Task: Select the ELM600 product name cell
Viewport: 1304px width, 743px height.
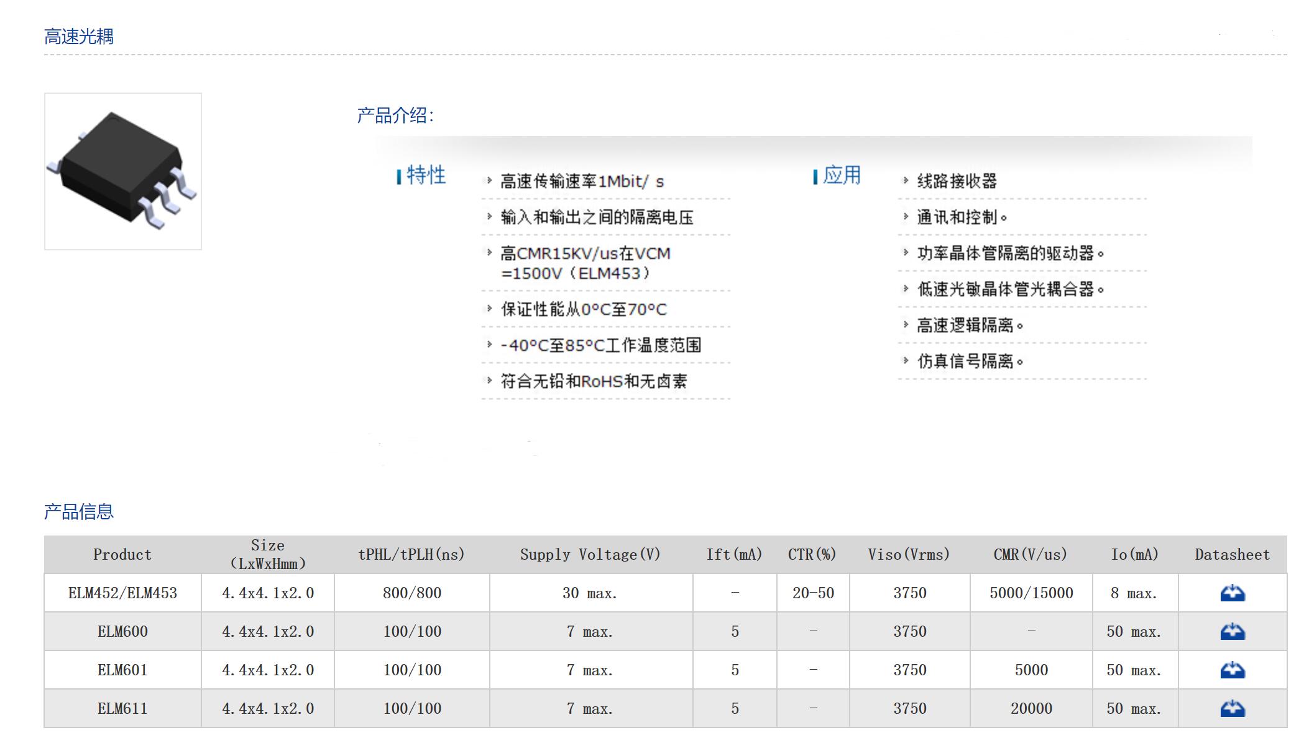Action: 122,632
